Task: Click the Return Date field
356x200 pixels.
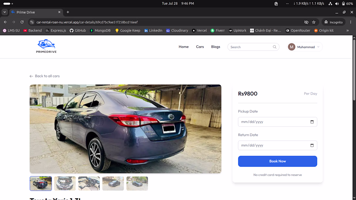Action: pyautogui.click(x=277, y=145)
